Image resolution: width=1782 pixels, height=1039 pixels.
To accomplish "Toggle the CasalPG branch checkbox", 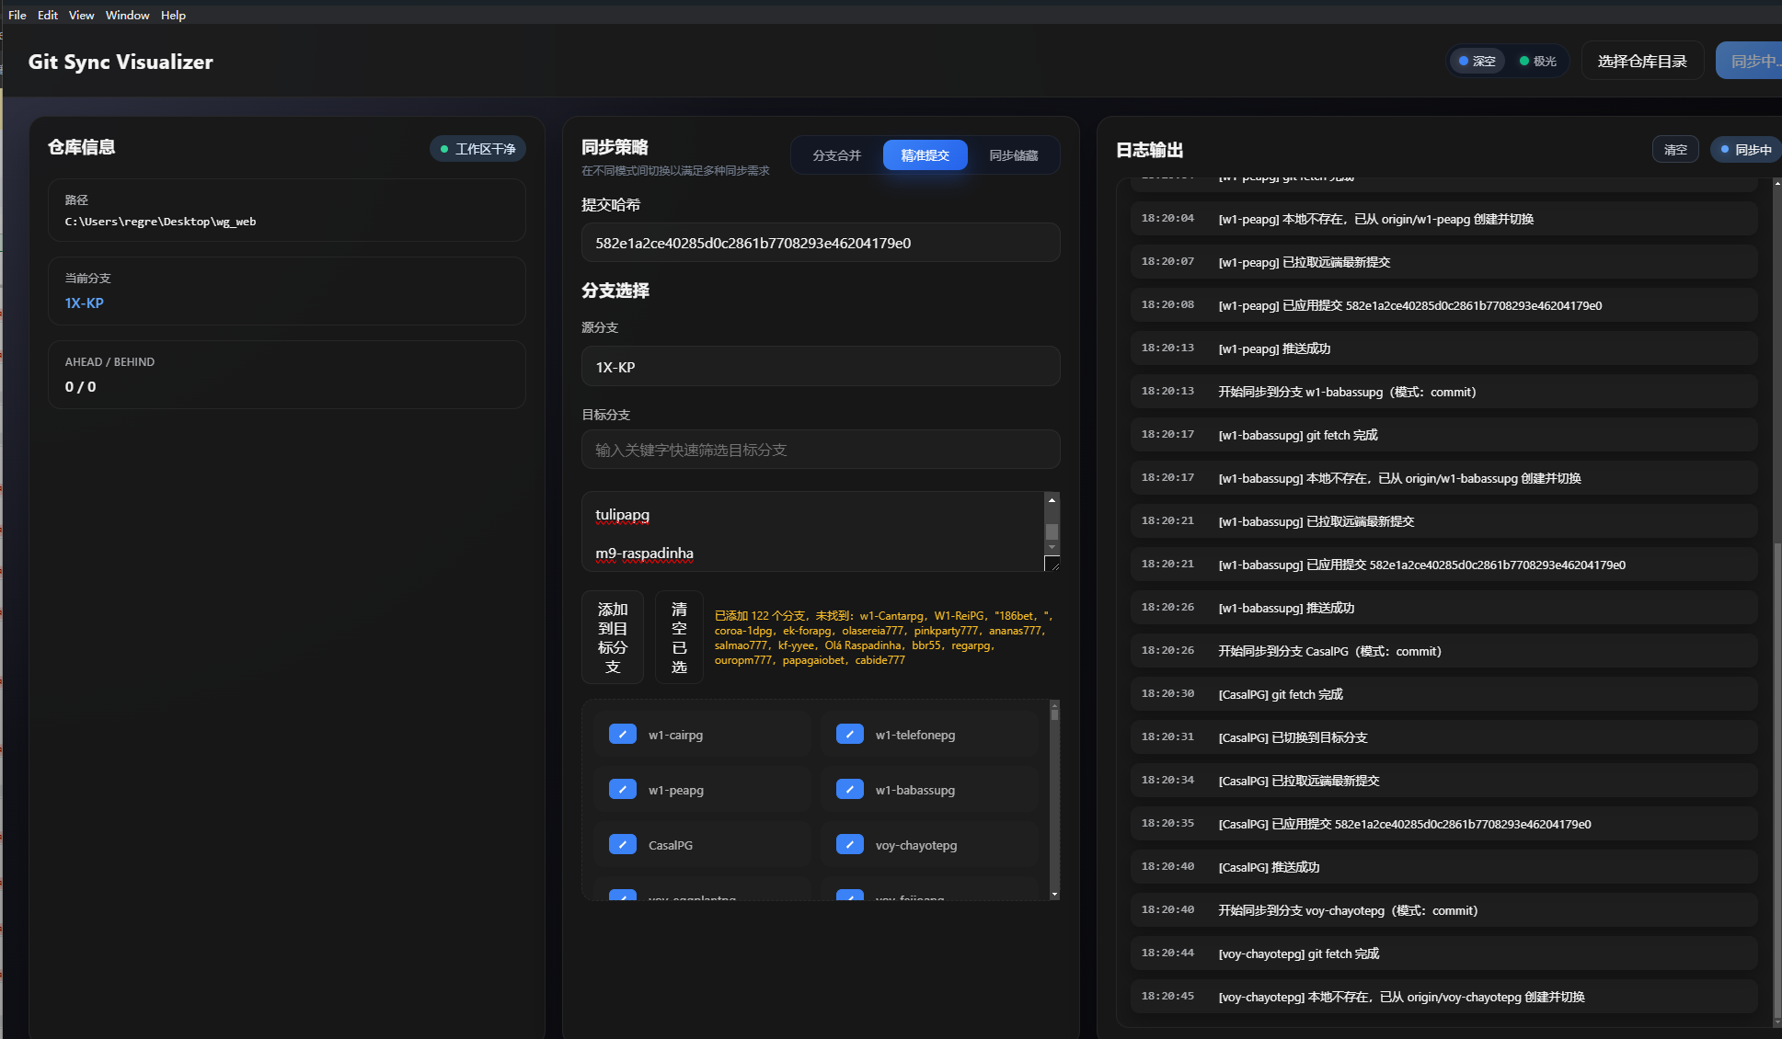I will click(623, 845).
